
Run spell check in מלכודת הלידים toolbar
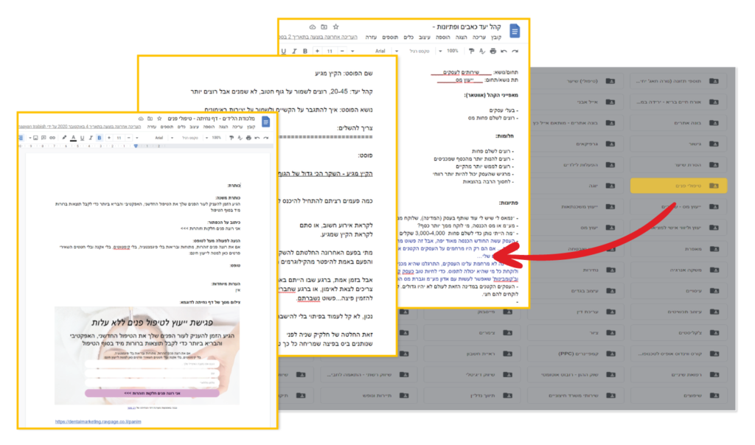[x=240, y=138]
